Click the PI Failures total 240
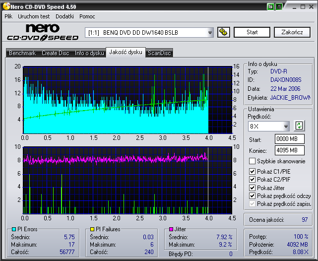Image resolution: width=318 pixels, height=261 pixels. (149, 252)
